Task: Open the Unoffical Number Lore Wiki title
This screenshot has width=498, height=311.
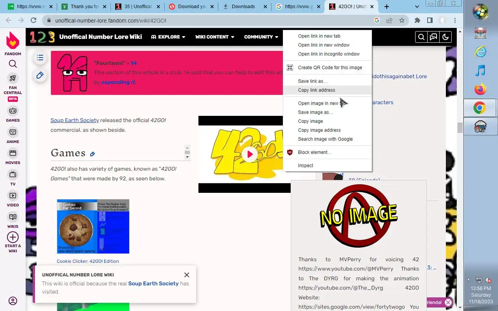Action: pyautogui.click(x=100, y=37)
